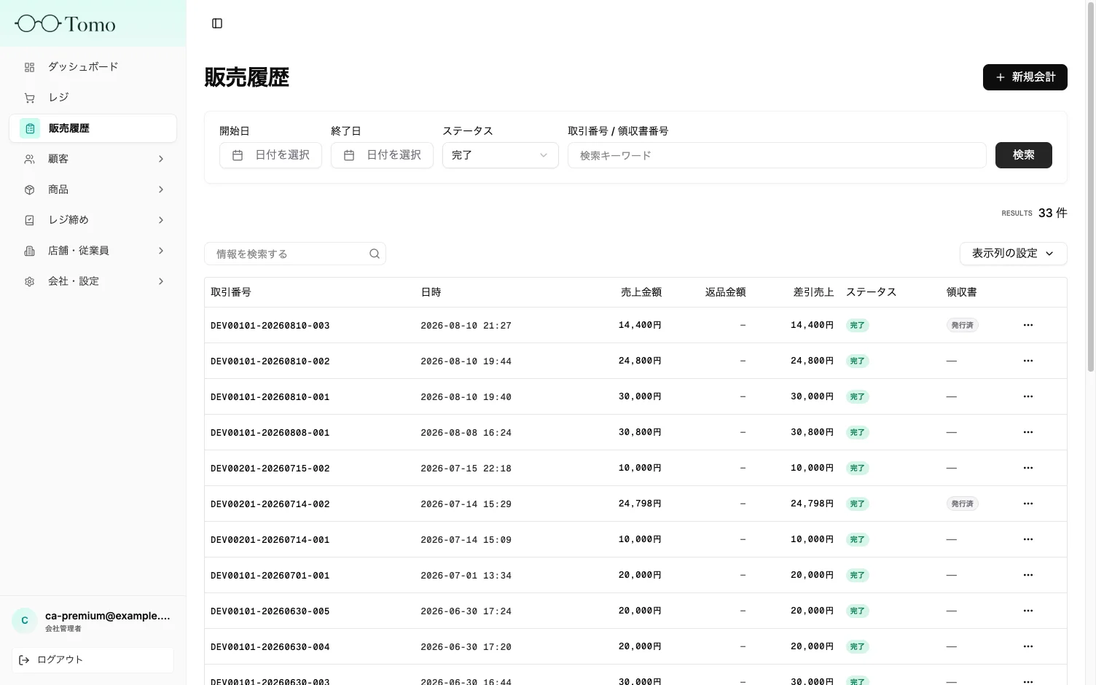Click the 24,798円 sales amount

click(640, 504)
